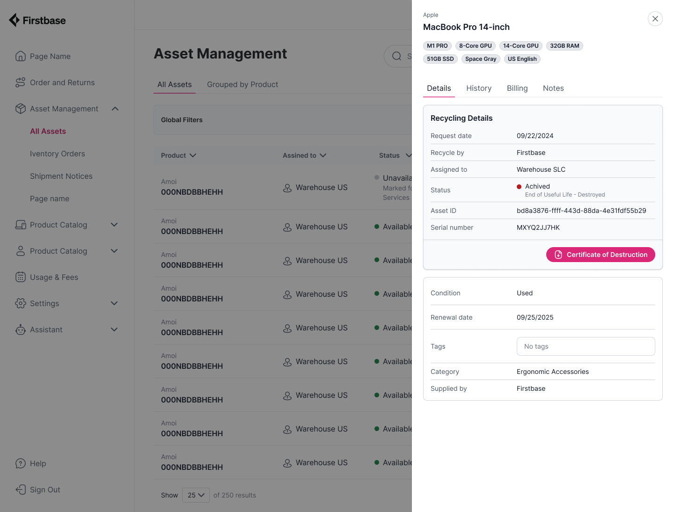
Task: Click the Space Gray spec tag
Action: 481,59
